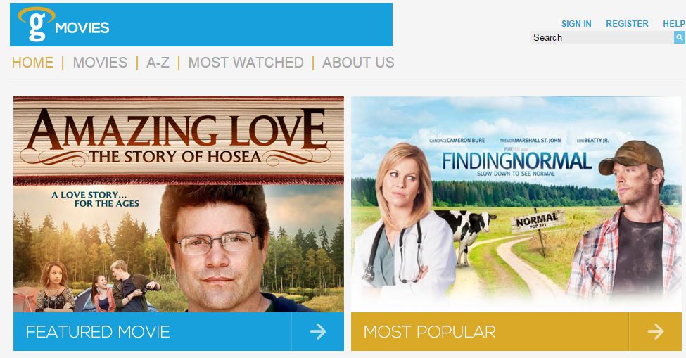686x358 pixels.
Task: Open the MOST WATCHED section
Action: pyautogui.click(x=246, y=63)
